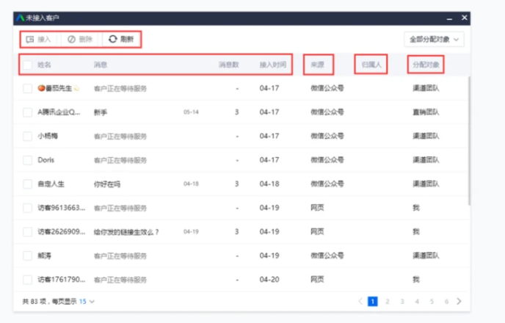Click the 来源 column header
505x323 pixels.
(317, 65)
